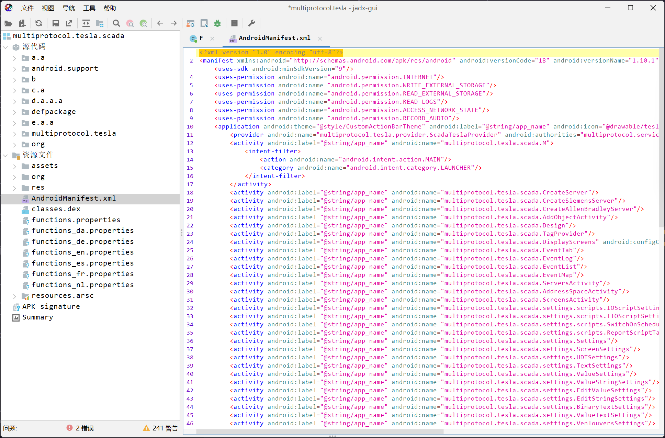Close the F tab
Image resolution: width=665 pixels, height=438 pixels.
212,38
